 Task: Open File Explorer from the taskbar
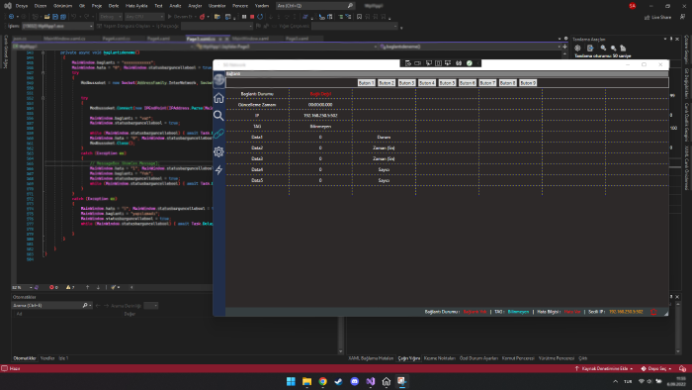(x=306, y=381)
